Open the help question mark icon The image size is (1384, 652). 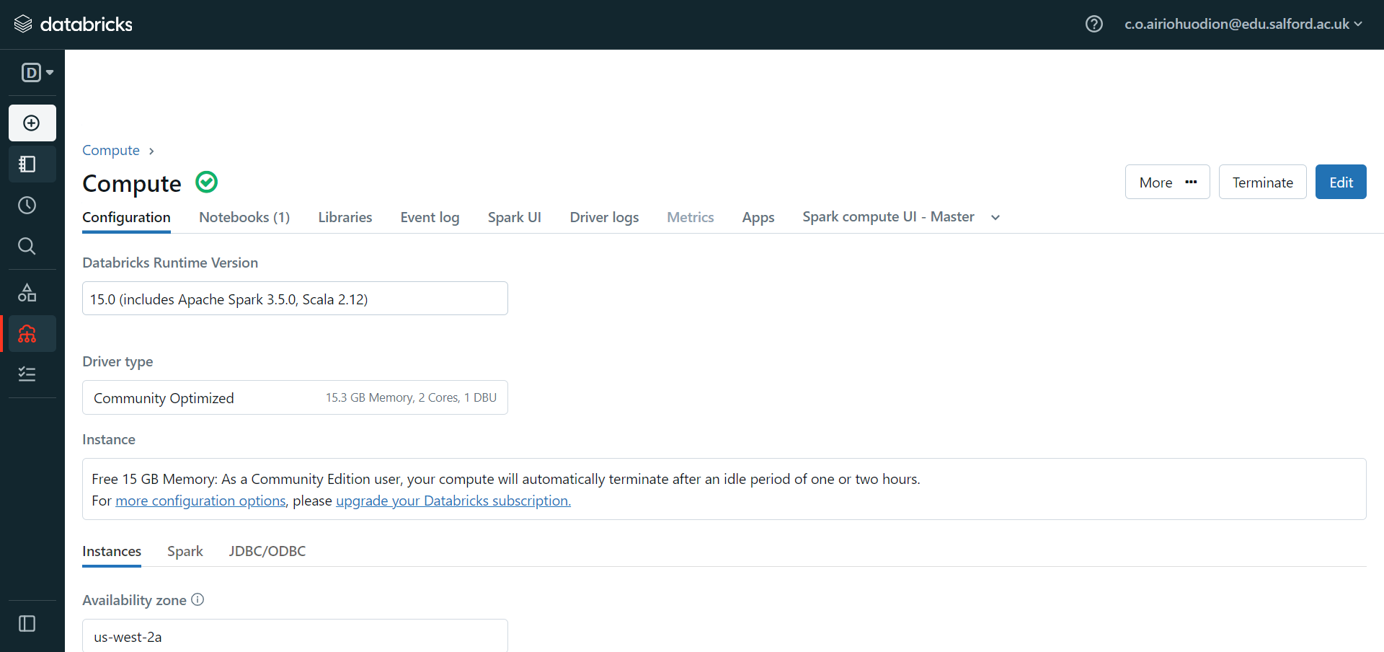coord(1094,24)
